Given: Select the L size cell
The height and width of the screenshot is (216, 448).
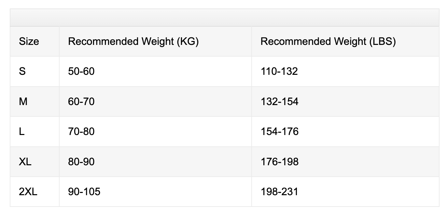Looking at the screenshot, I should (22, 131).
